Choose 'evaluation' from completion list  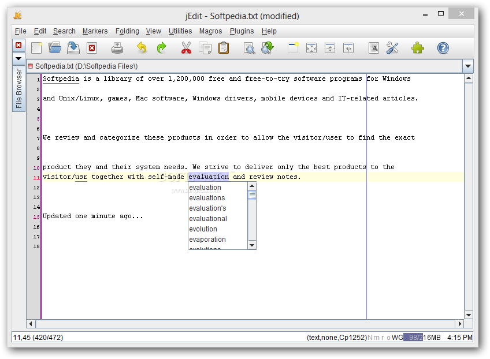pos(218,188)
